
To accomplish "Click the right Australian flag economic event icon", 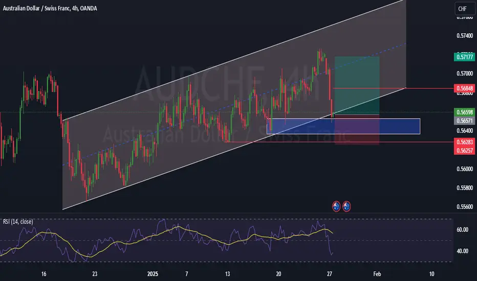I will [x=346, y=206].
